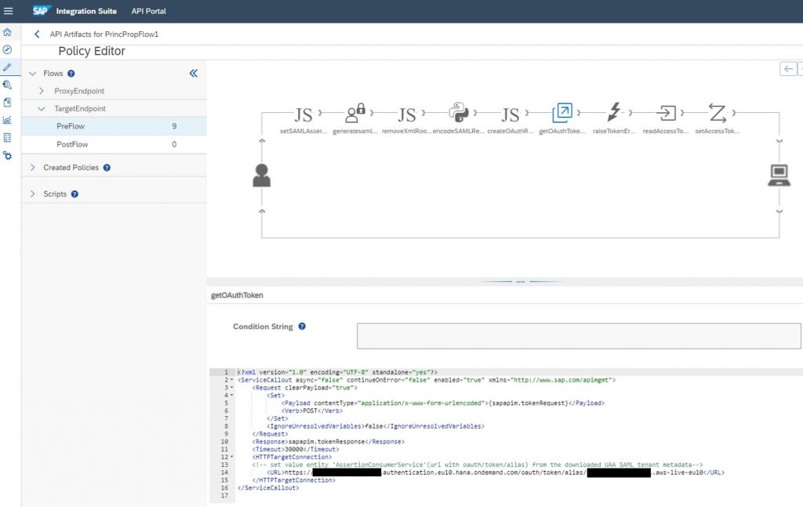The height and width of the screenshot is (507, 803).
Task: Fold the HTTPTargetConnection element at line 12
Action: pos(231,457)
